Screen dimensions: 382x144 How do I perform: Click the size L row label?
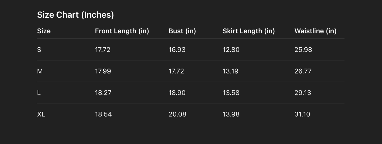tap(39, 93)
